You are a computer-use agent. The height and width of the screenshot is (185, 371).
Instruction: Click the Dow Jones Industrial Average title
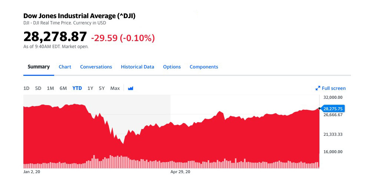tap(79, 16)
